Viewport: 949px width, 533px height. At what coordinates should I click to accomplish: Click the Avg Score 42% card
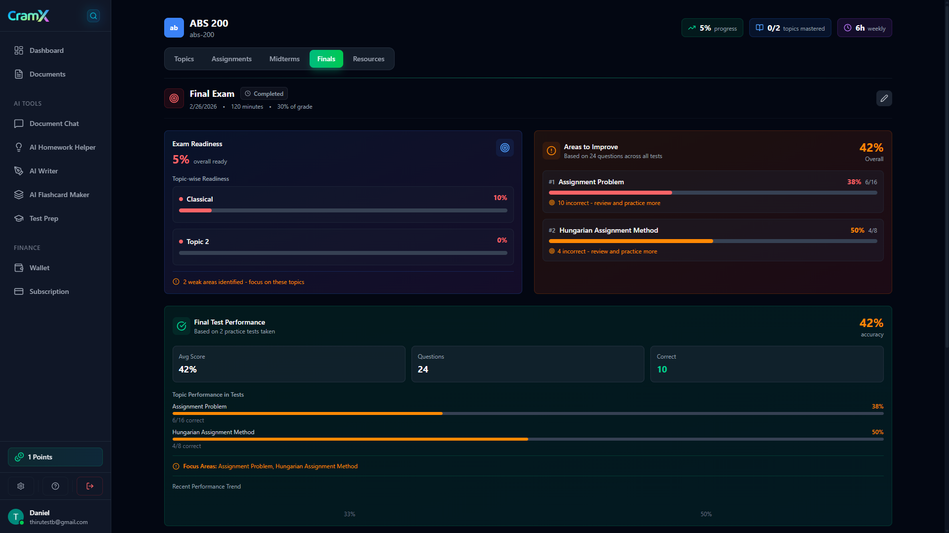(289, 364)
